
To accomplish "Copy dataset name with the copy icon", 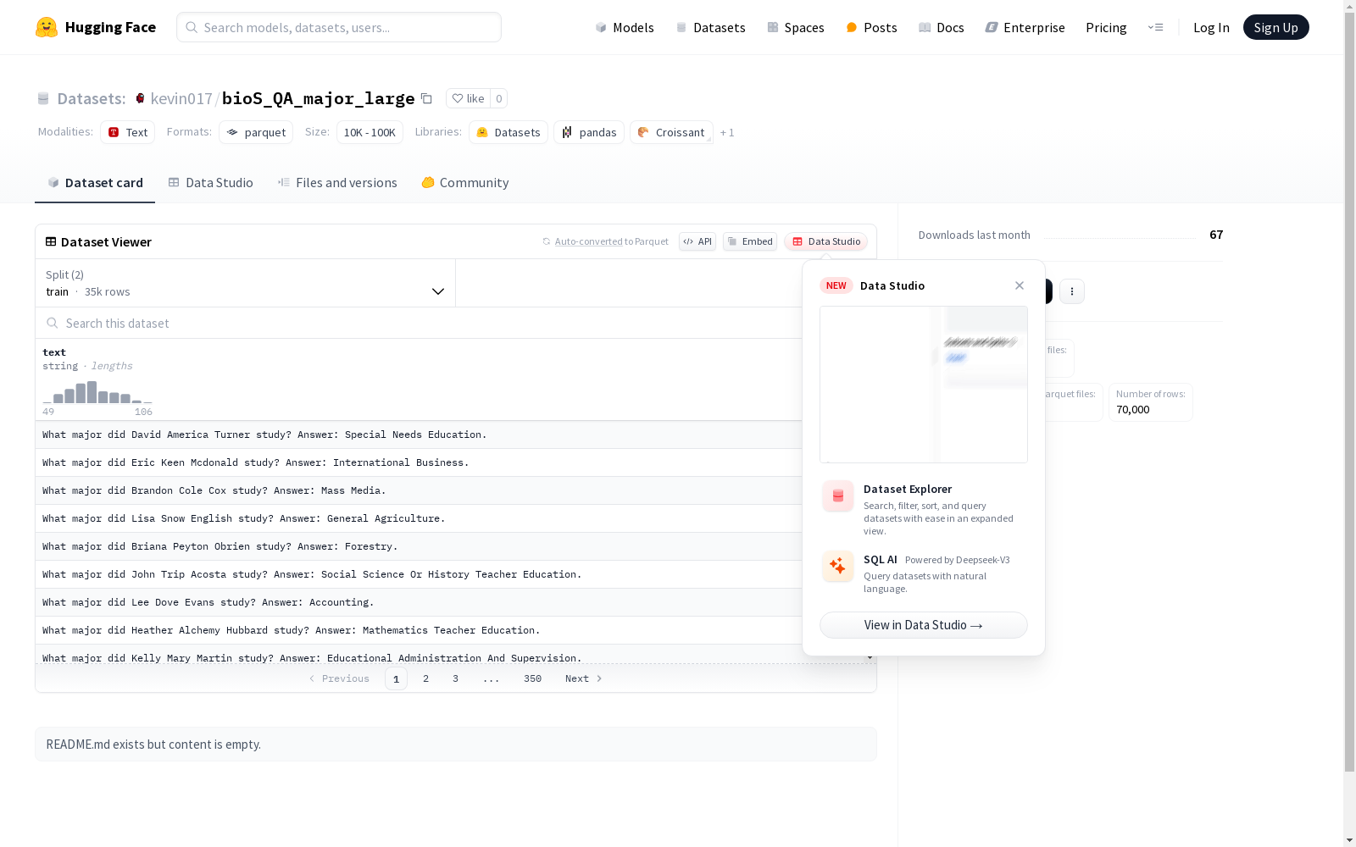I will pos(426,98).
